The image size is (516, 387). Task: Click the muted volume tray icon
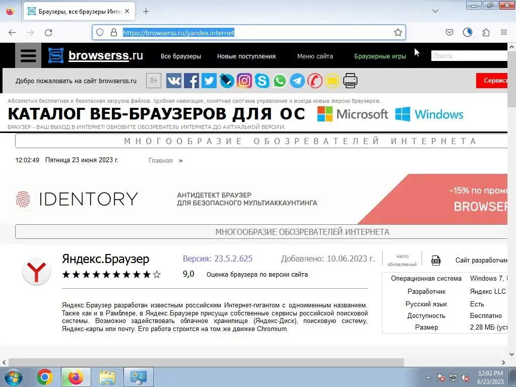pos(465,377)
